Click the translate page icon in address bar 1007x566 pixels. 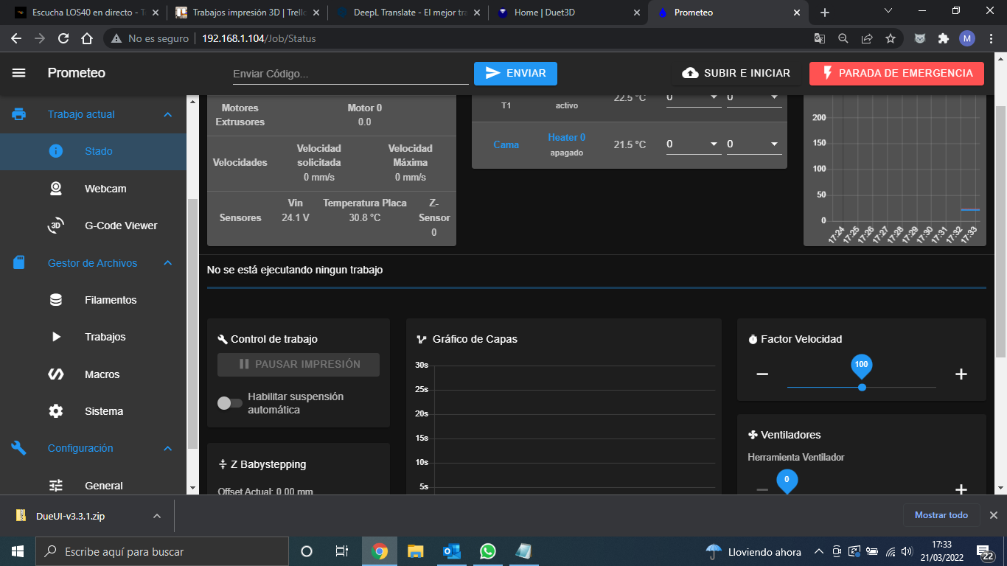coord(820,38)
